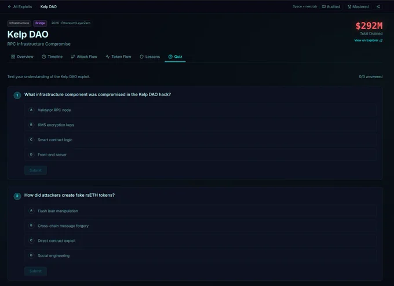Mark exploit as Audited

pyautogui.click(x=331, y=7)
